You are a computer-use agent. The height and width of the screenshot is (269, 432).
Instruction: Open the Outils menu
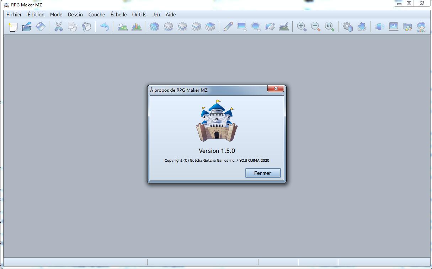pos(139,15)
